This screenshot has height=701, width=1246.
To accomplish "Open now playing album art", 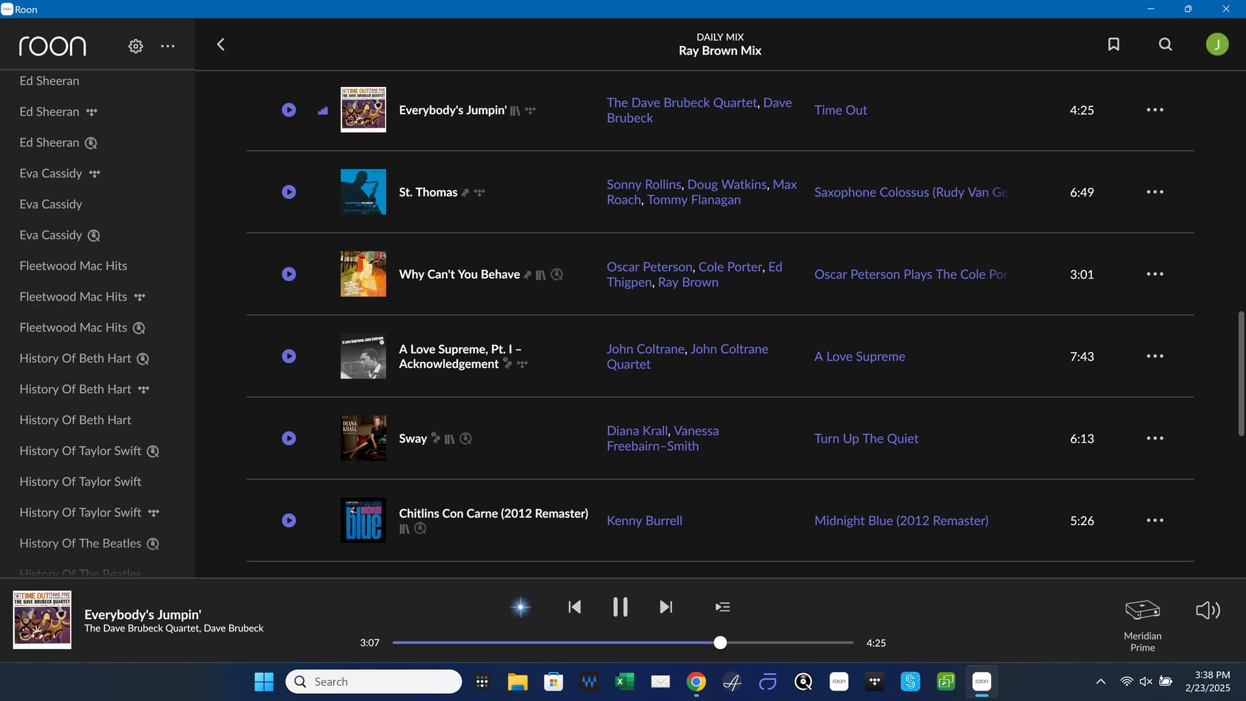I will [x=42, y=620].
